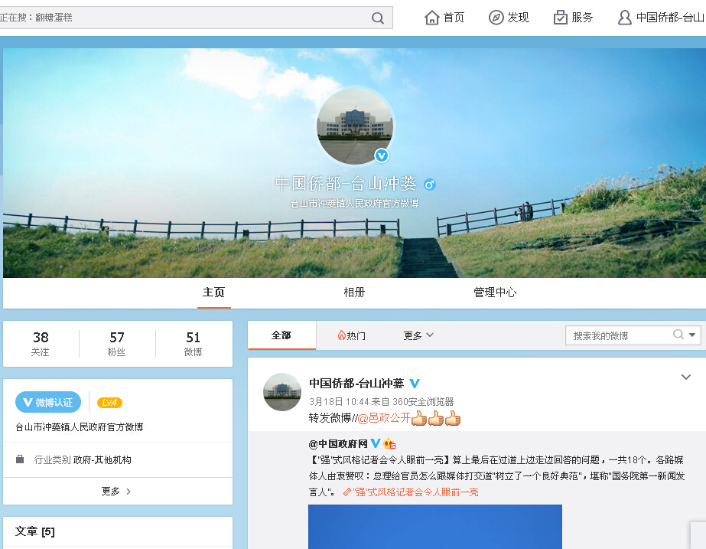The image size is (706, 549).
Task: Open the 更多 filter dropdown
Action: tap(418, 335)
